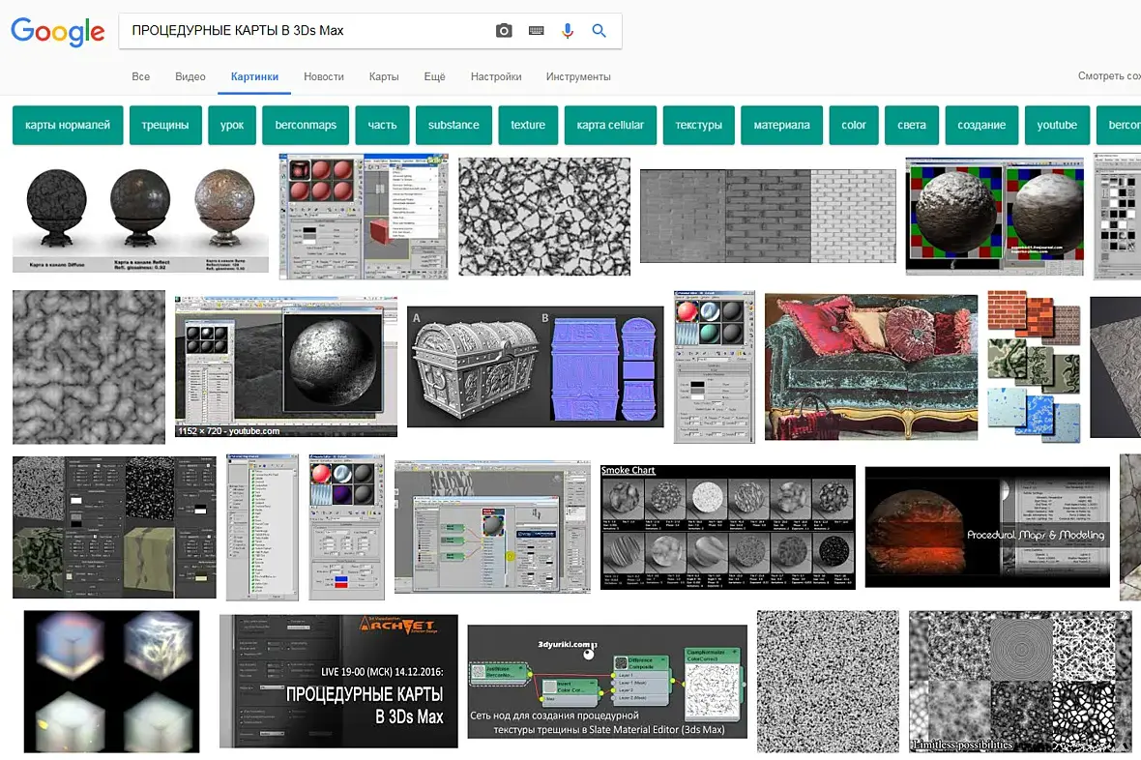Image resolution: width=1141 pixels, height=760 pixels.
Task: Click the Google logo
Action: point(57,31)
